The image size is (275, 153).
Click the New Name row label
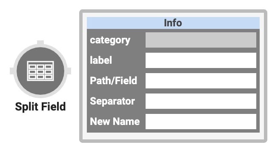pyautogui.click(x=115, y=122)
